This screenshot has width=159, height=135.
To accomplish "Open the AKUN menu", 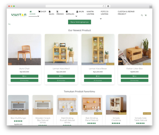I will tap(80, 11).
